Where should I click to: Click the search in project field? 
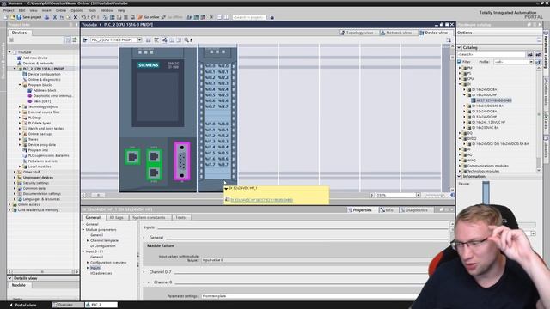tap(249, 17)
